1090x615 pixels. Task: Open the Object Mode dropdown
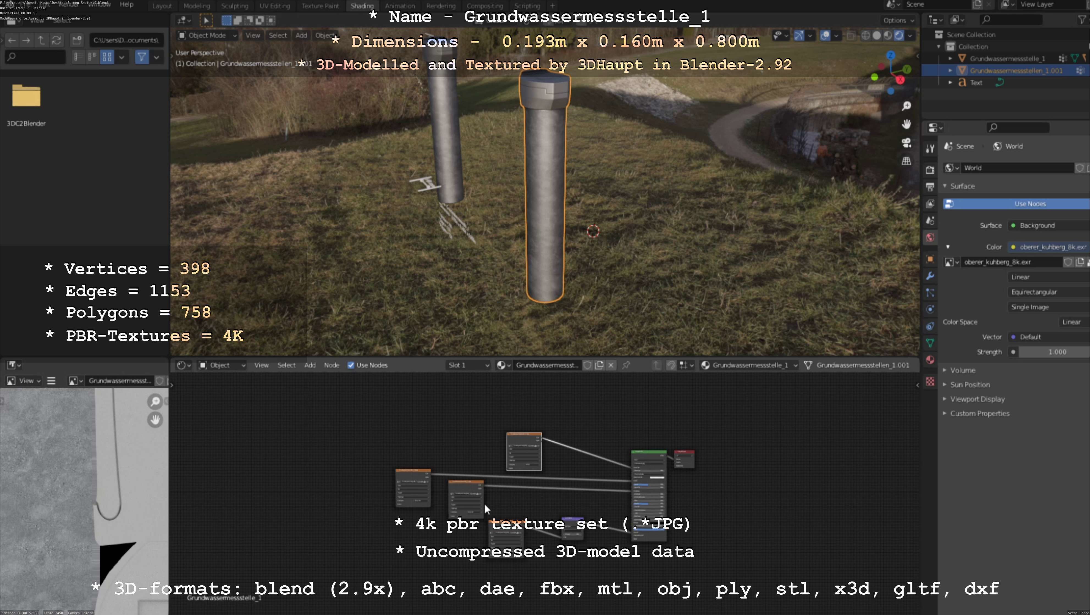(x=207, y=35)
